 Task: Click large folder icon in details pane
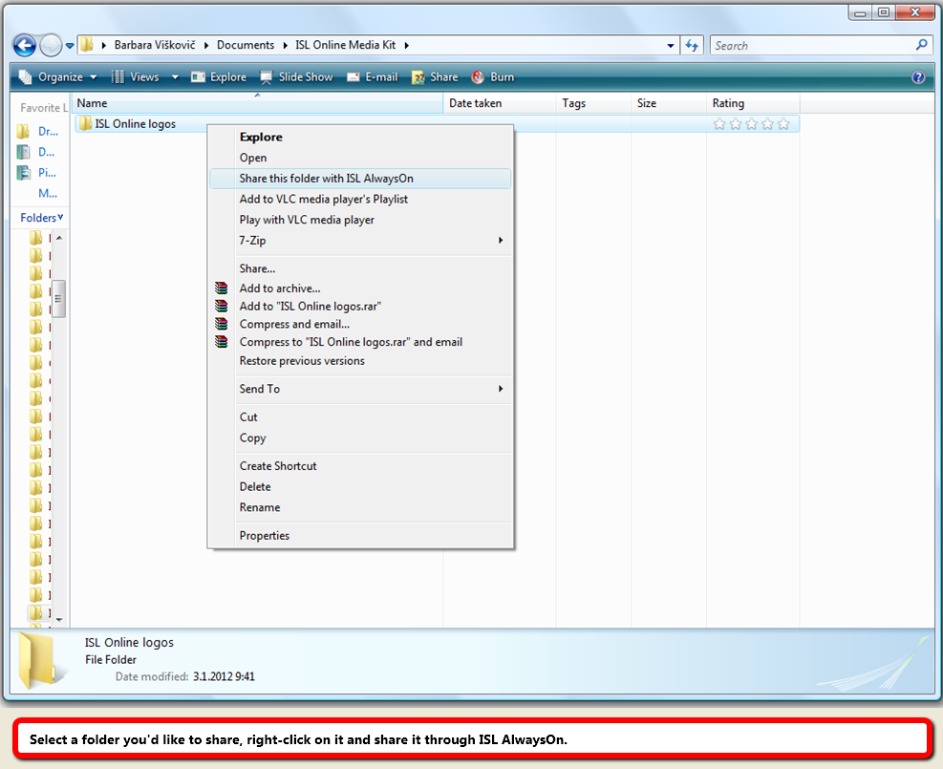(x=40, y=659)
